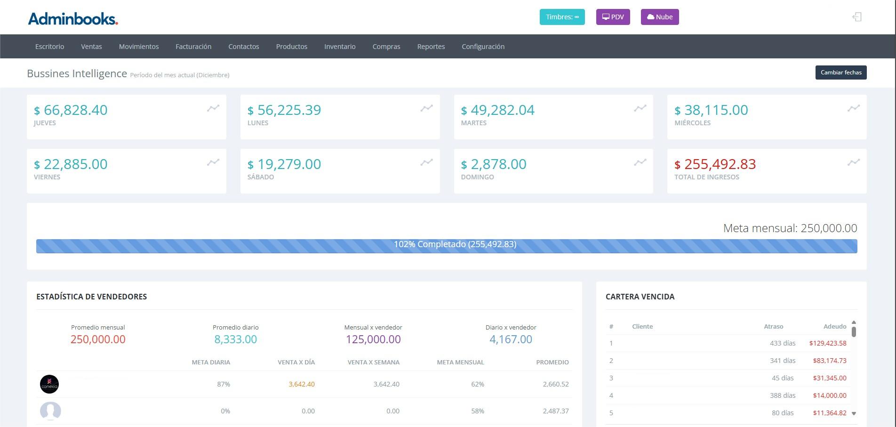The width and height of the screenshot is (896, 427).
Task: Click the Nube cloud button
Action: [x=659, y=17]
